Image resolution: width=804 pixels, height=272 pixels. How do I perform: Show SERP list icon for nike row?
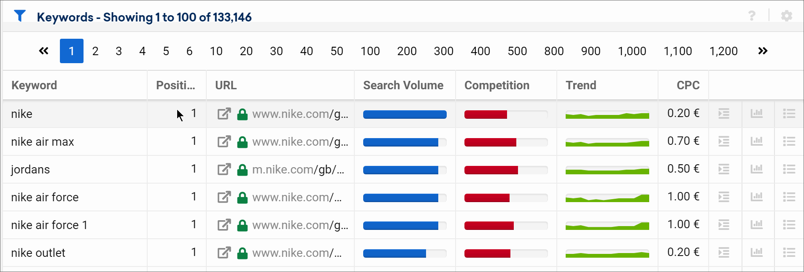click(789, 114)
